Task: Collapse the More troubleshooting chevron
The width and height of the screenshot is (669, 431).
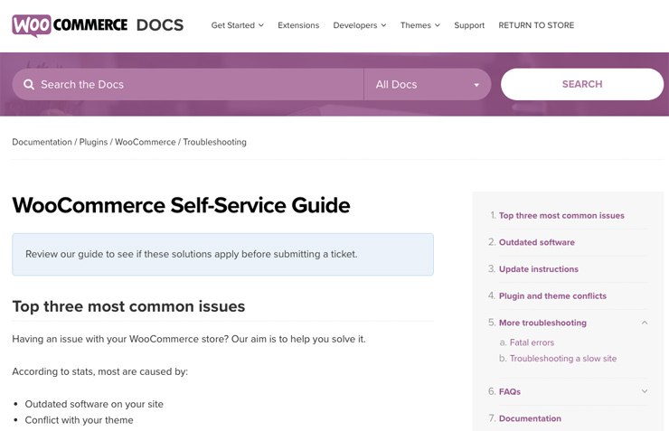Action: [x=645, y=323]
